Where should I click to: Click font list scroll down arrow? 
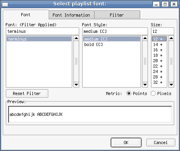[x=76, y=85]
